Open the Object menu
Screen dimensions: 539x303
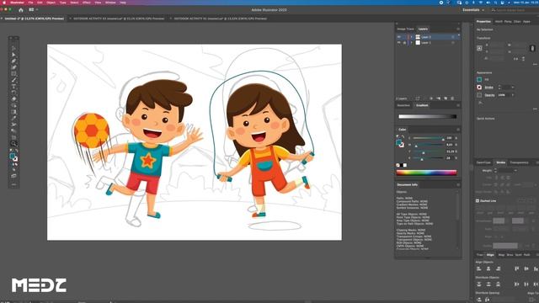pos(51,3)
